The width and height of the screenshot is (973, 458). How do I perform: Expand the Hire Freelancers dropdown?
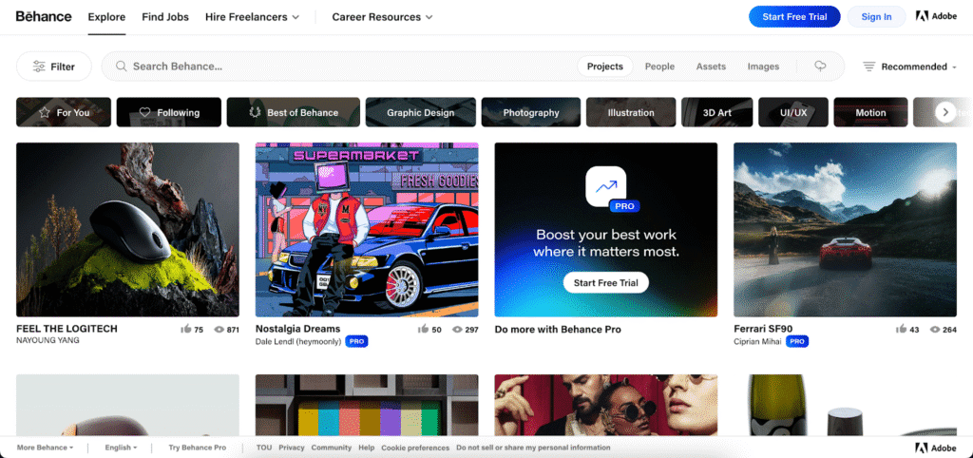click(252, 17)
